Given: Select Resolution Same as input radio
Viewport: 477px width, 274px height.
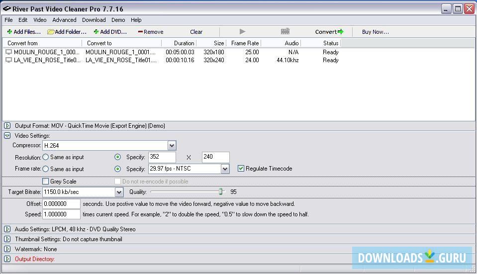Looking at the screenshot, I should pos(46,157).
